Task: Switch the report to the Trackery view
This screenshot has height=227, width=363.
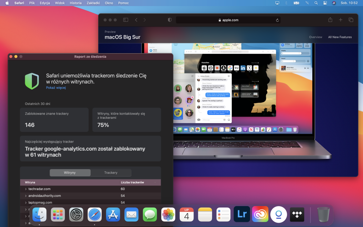Action: point(111,173)
